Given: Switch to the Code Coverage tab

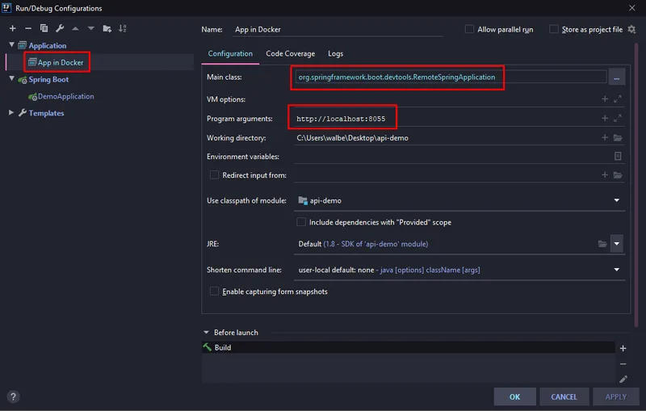Looking at the screenshot, I should (x=290, y=53).
